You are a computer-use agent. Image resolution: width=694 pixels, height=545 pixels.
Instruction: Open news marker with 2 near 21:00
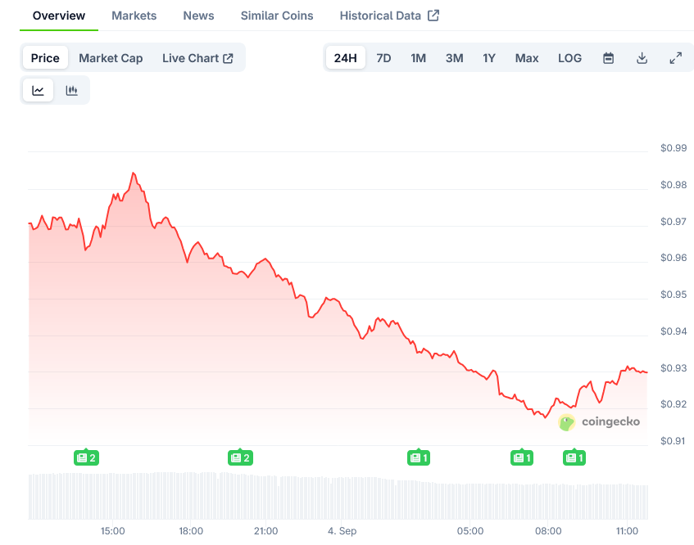[240, 457]
